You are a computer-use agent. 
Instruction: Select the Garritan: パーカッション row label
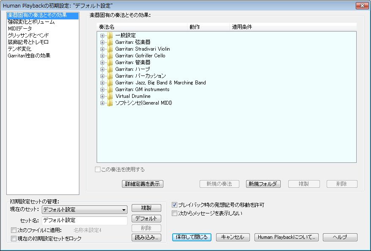(x=141, y=76)
